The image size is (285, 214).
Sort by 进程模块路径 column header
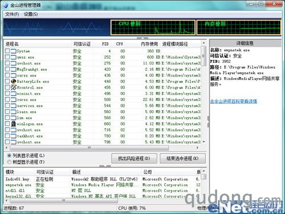[181, 44]
